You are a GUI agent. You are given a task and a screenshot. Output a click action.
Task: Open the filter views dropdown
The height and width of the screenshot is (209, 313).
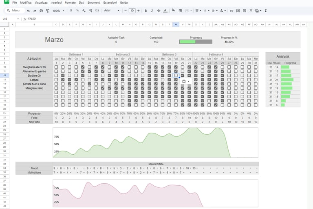point(258,11)
